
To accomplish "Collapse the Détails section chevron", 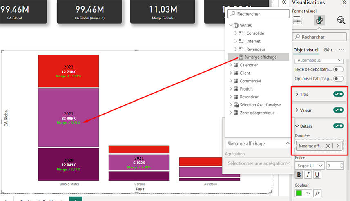I will (296, 126).
